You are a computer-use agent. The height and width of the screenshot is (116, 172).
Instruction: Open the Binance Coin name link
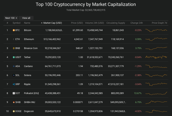(31, 48)
